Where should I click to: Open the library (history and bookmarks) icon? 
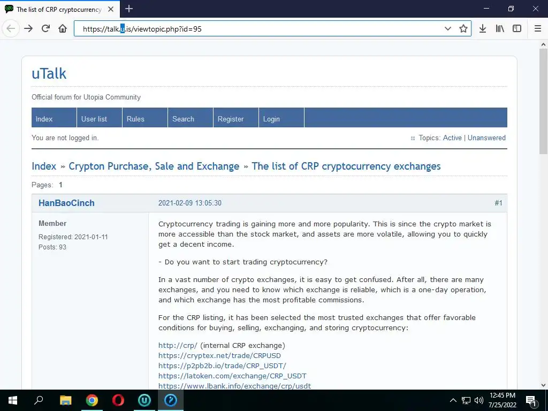500,29
